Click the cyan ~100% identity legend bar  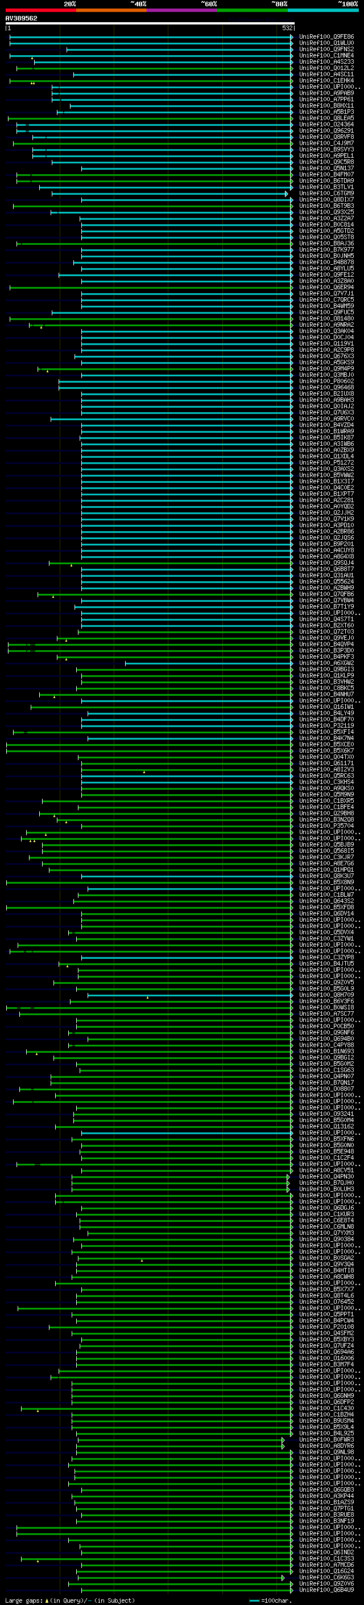[324, 10]
